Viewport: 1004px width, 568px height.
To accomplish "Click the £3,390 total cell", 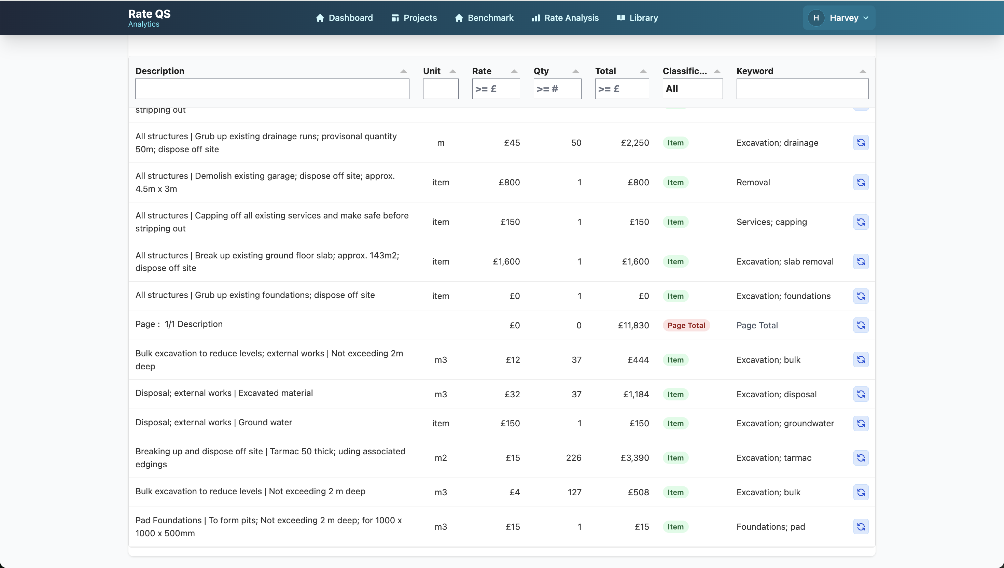I will (635, 458).
